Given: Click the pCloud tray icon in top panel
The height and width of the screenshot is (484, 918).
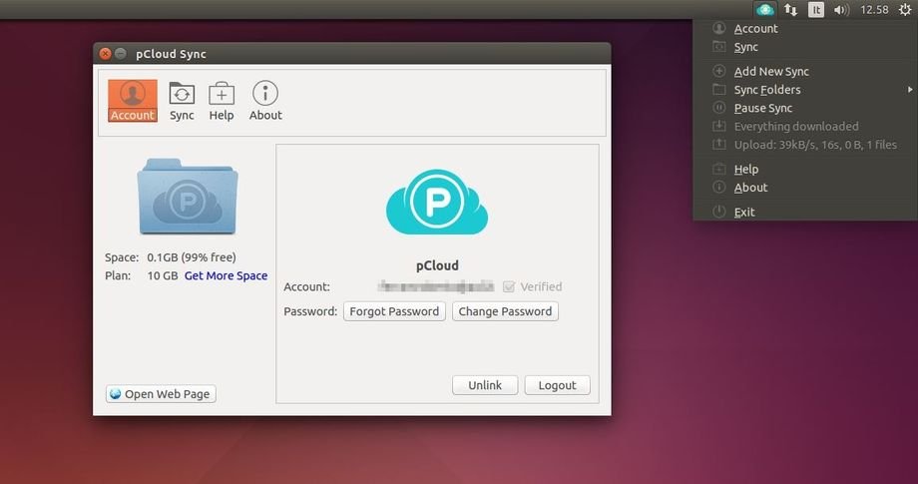Looking at the screenshot, I should [x=765, y=10].
